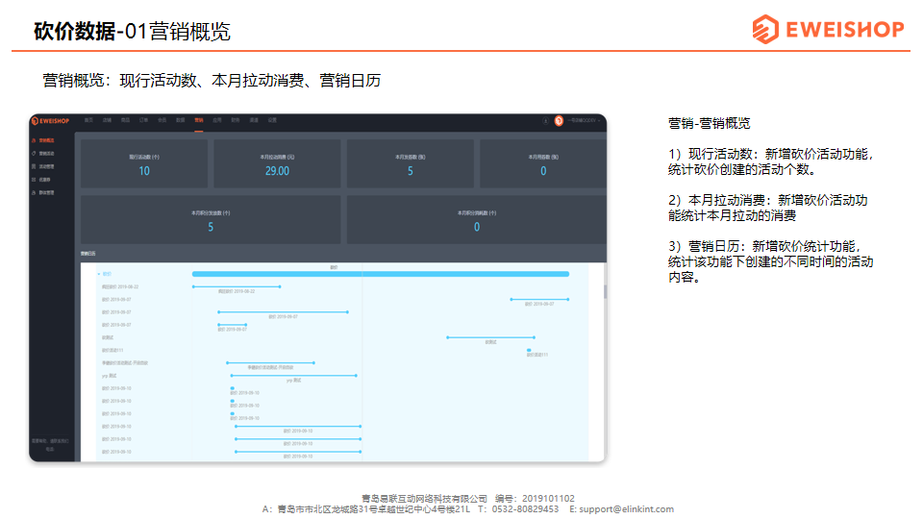Click the EWEISHOP logo in the app top bar
Screen dimensions: 923x519
click(51, 121)
